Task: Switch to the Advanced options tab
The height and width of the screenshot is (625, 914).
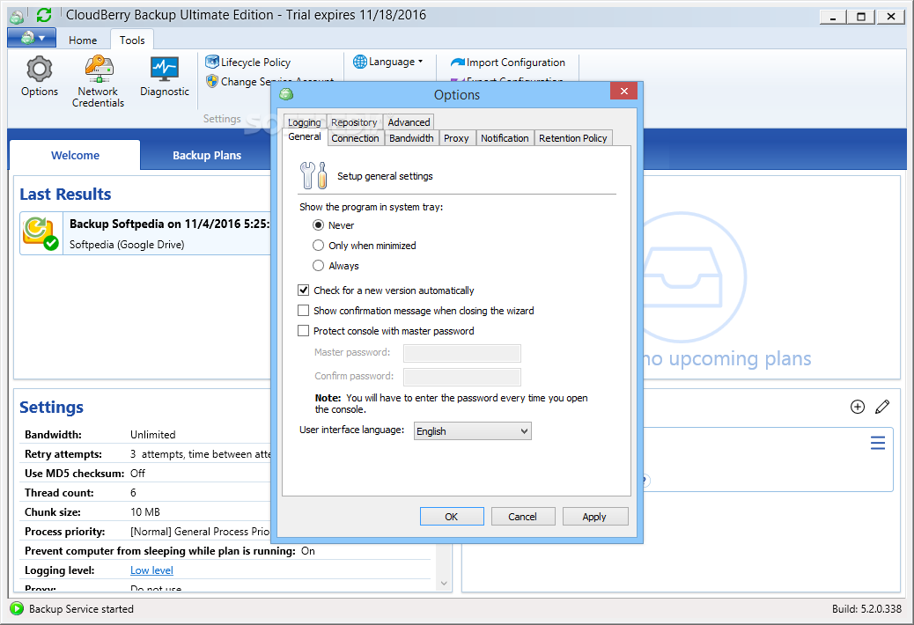Action: pyautogui.click(x=409, y=122)
